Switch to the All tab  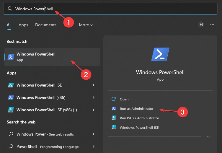tap(9, 25)
